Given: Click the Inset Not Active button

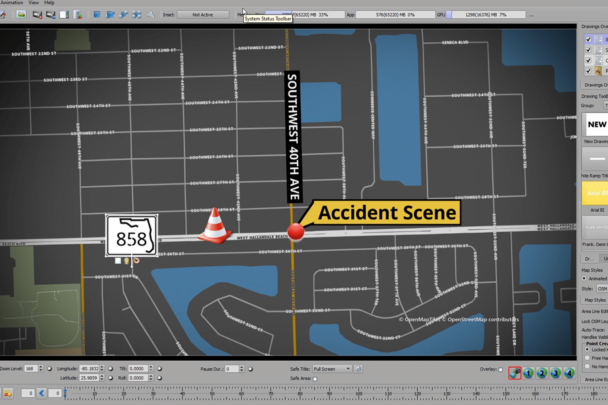Looking at the screenshot, I should tap(203, 15).
